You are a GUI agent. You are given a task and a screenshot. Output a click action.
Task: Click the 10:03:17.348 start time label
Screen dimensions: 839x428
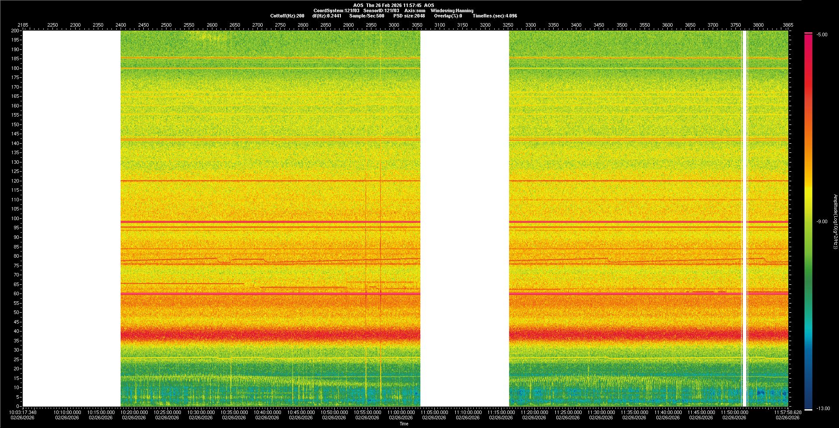pyautogui.click(x=23, y=412)
